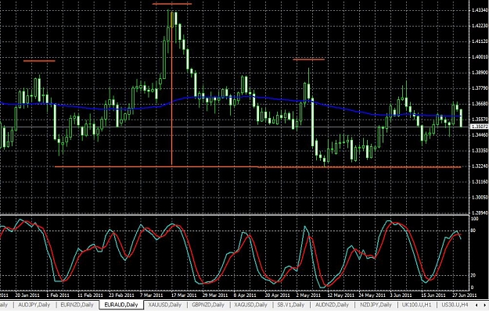Click the 24 May 2011 date label
This screenshot has height=311, width=489.
tap(372, 295)
